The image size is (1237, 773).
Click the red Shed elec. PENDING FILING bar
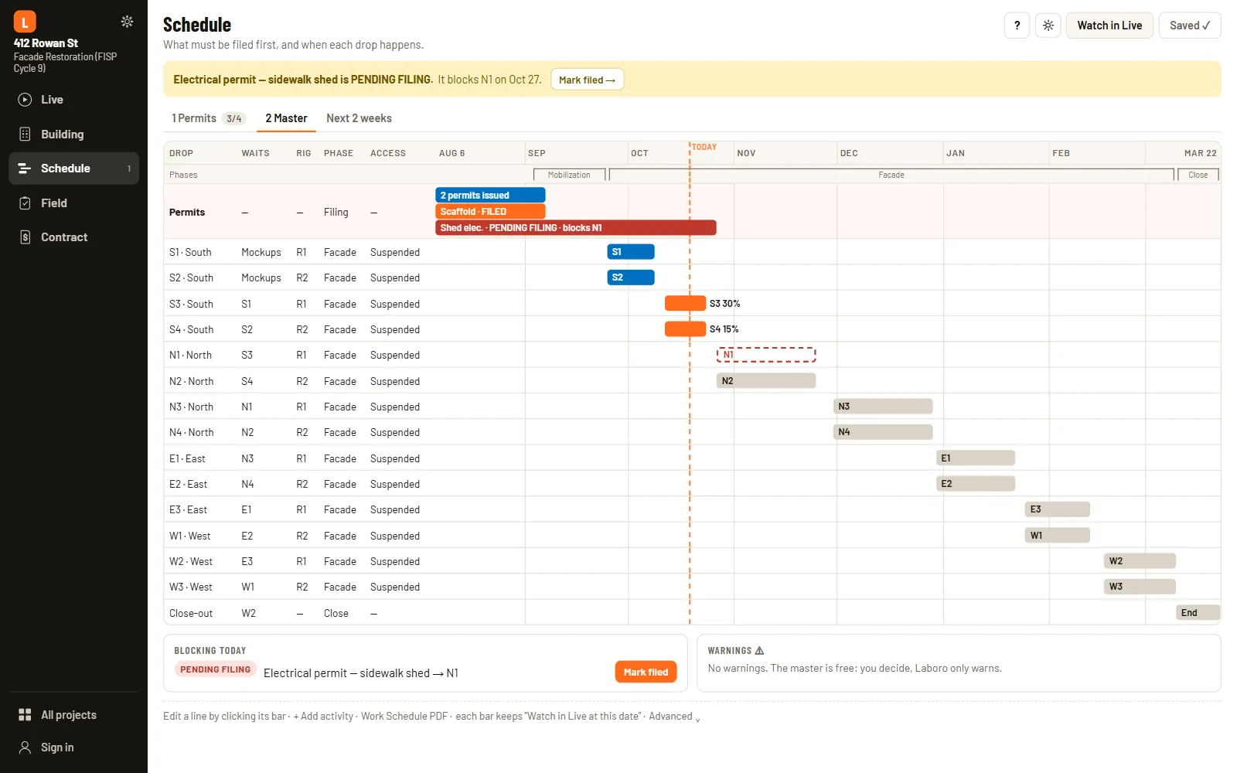click(576, 228)
